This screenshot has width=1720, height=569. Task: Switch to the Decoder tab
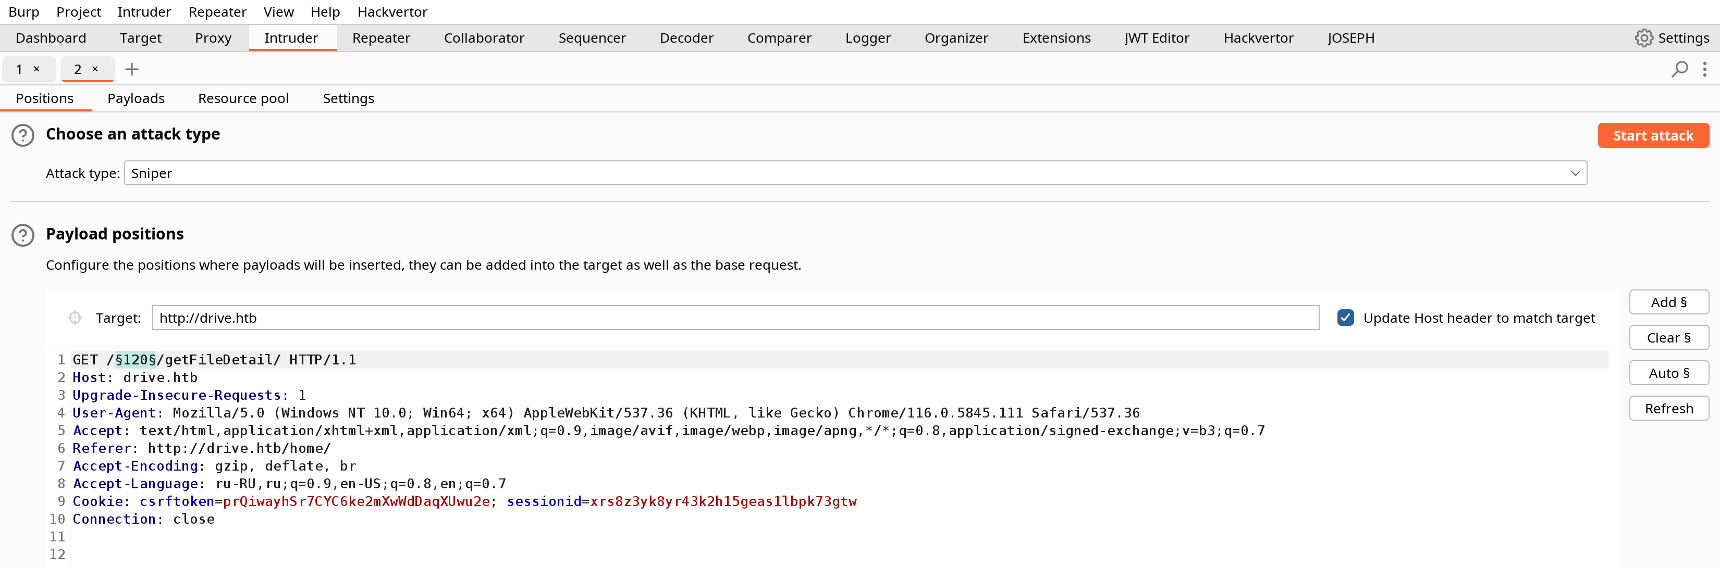tap(686, 38)
